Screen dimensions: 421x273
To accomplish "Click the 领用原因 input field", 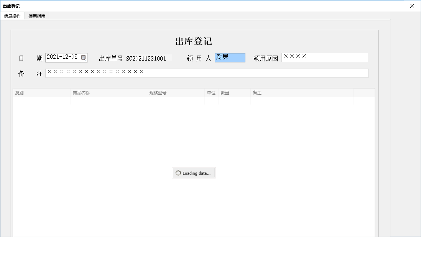I will [x=325, y=57].
